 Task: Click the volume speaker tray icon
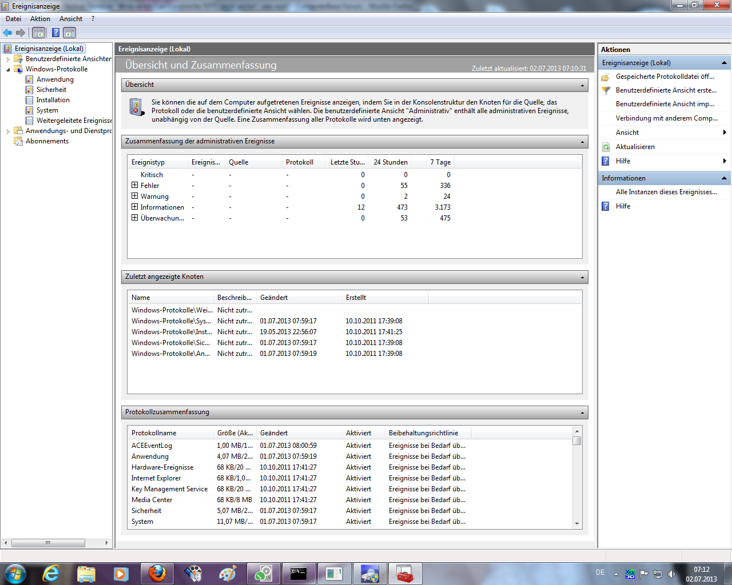(671, 574)
